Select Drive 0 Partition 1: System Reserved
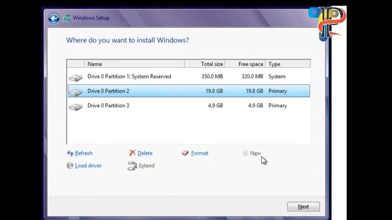Screen dimensions: 392x220 [189, 76]
